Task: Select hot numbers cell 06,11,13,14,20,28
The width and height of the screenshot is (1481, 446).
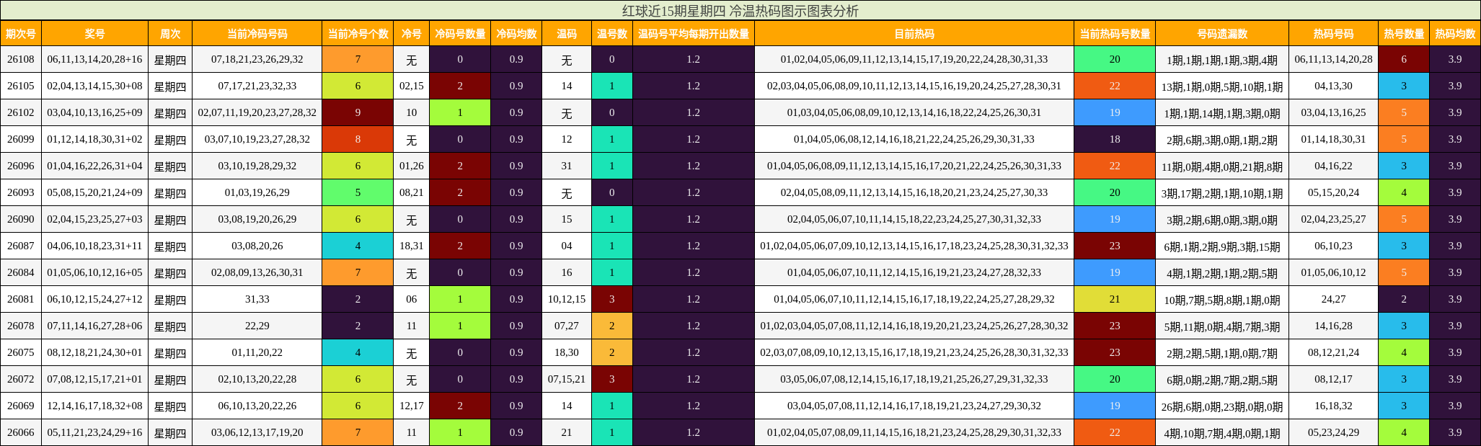Action: (1334, 59)
